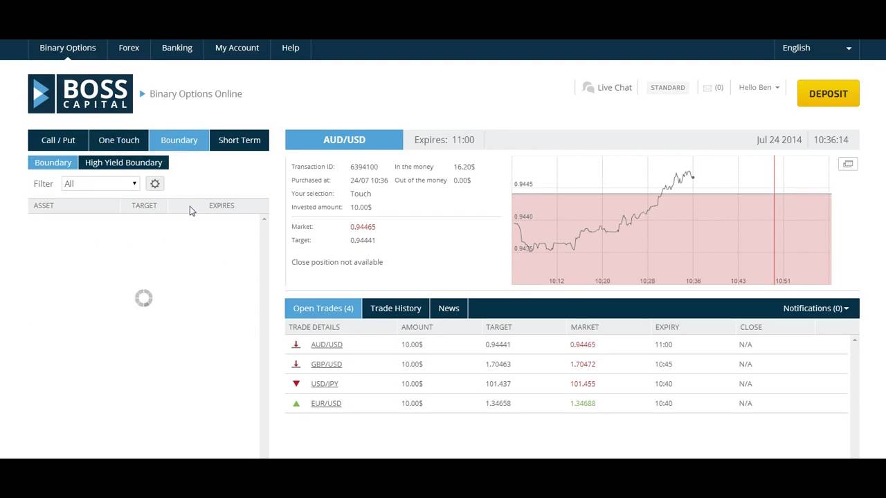The width and height of the screenshot is (886, 498).
Task: Open the GBP/USD trade link
Action: (326, 364)
